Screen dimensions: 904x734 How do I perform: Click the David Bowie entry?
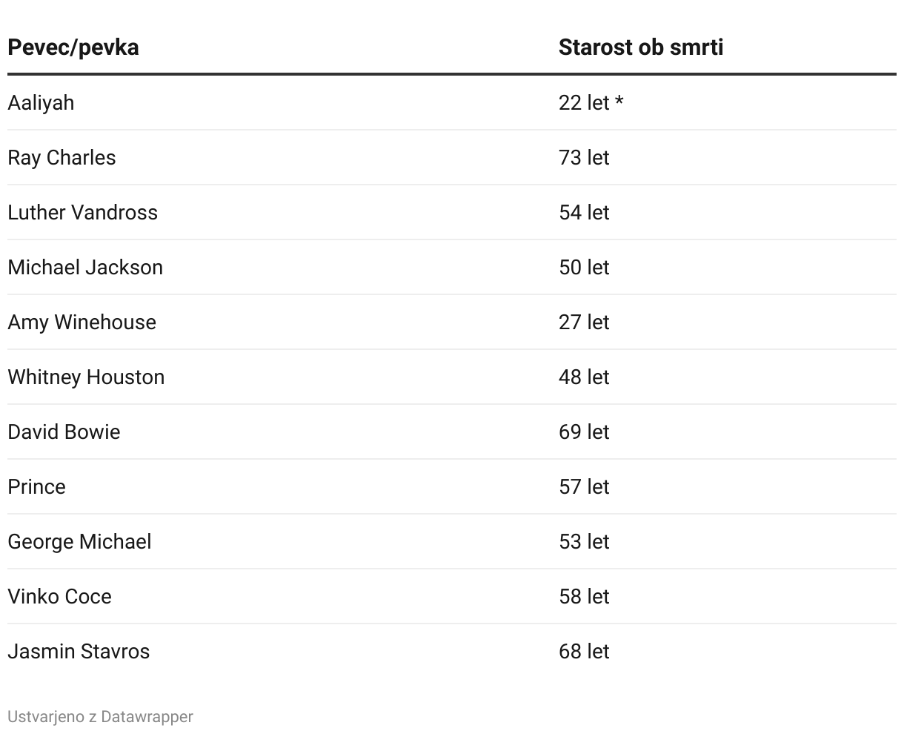pyautogui.click(x=64, y=432)
